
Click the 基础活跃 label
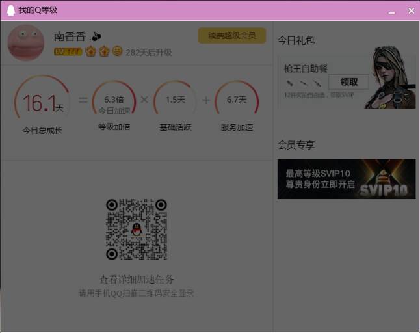[176, 127]
